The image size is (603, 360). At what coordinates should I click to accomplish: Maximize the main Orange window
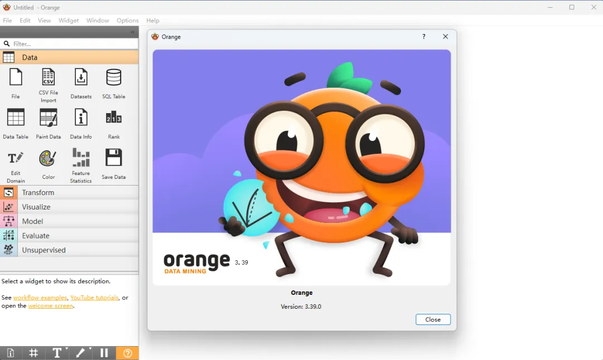[x=572, y=7]
